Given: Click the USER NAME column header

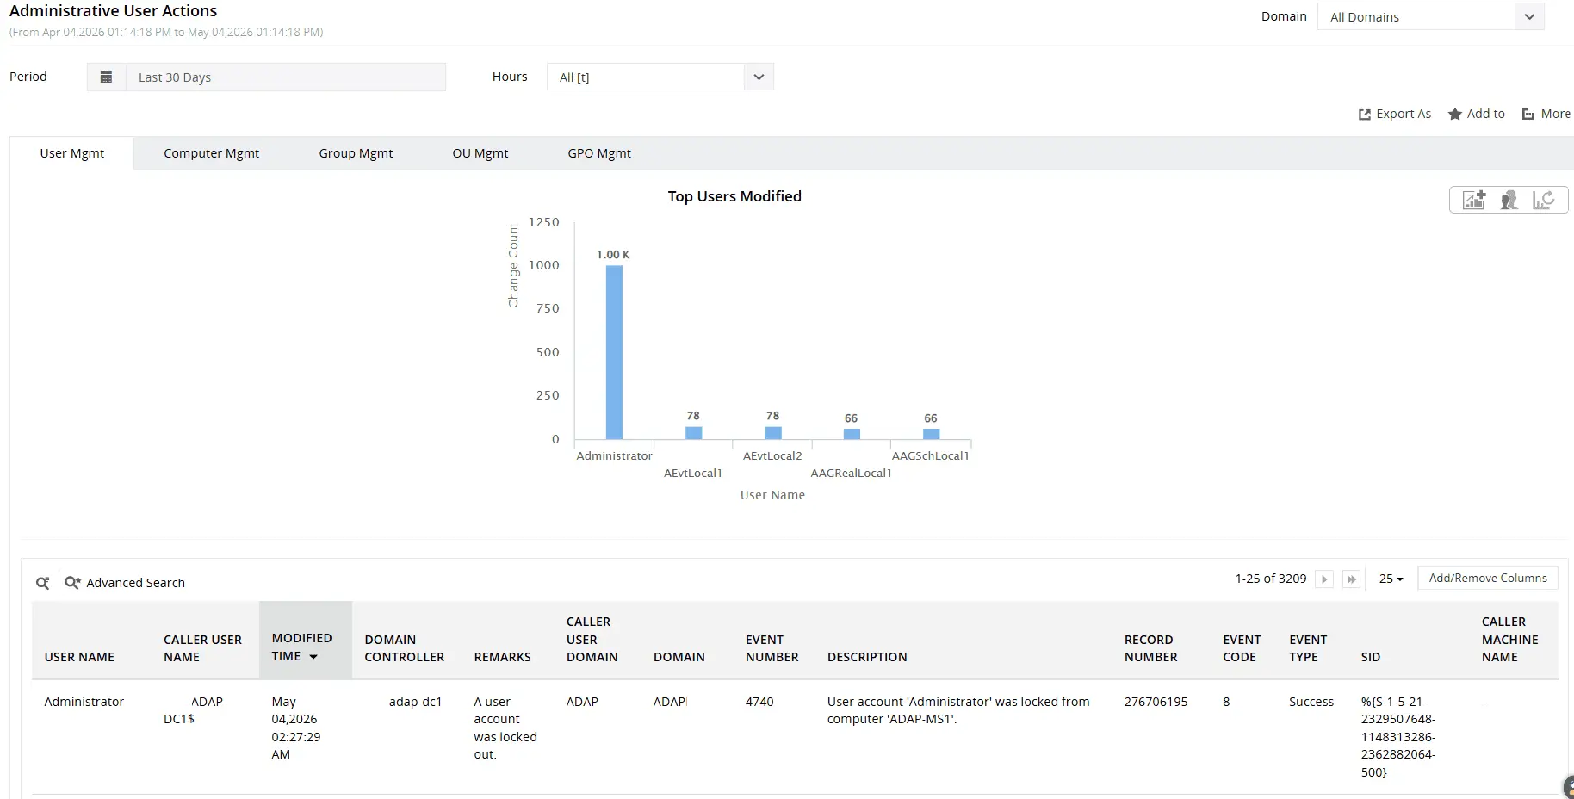Looking at the screenshot, I should 79,657.
